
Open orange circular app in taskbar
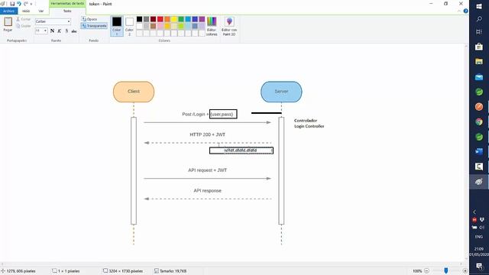479,107
